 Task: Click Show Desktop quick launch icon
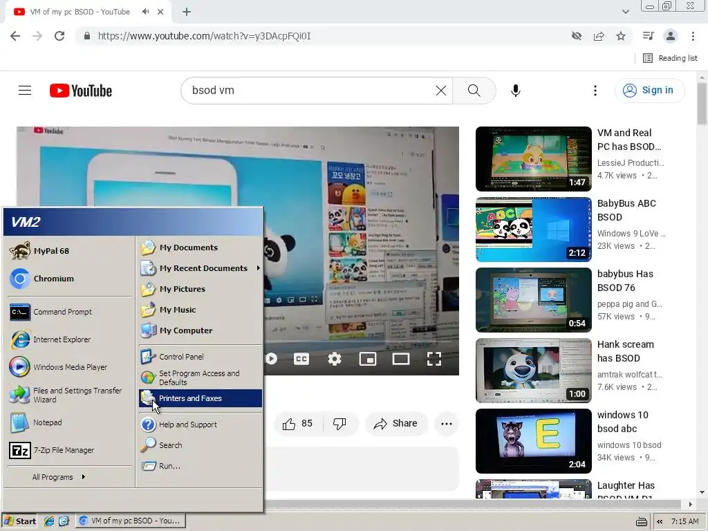[64, 521]
